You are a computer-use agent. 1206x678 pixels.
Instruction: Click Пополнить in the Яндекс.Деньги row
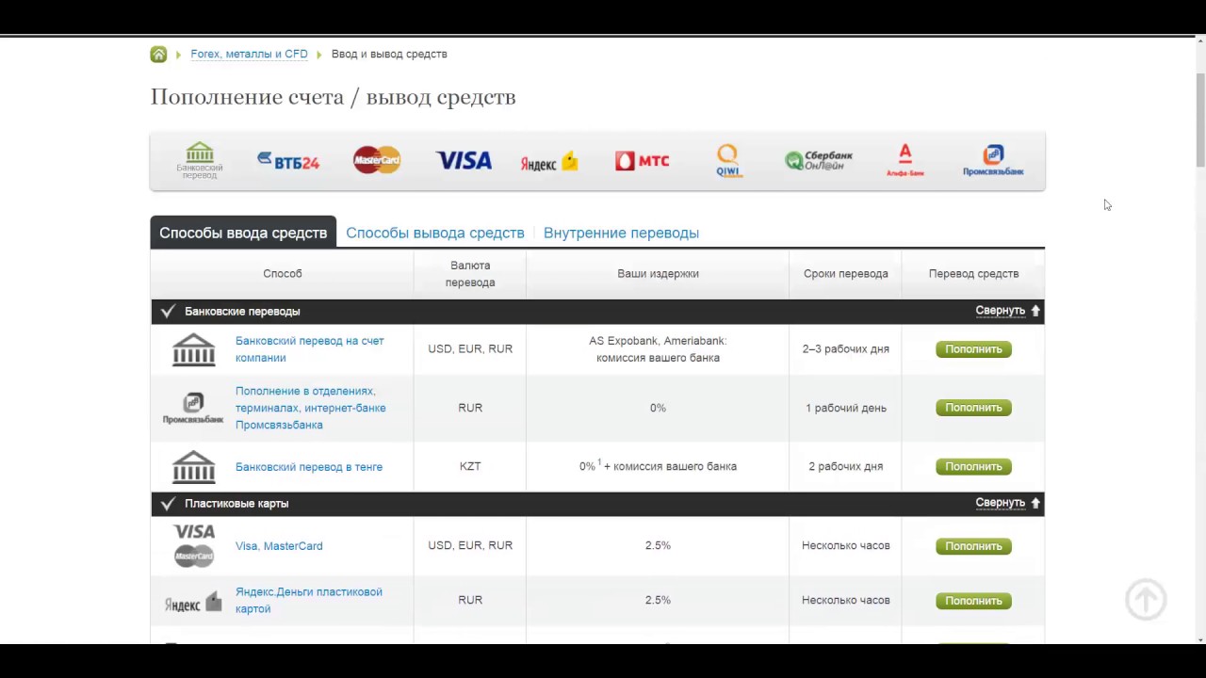tap(973, 601)
